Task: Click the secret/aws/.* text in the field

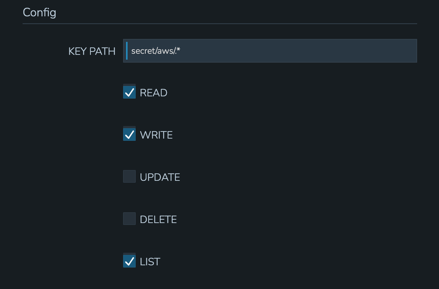Action: pyautogui.click(x=156, y=51)
